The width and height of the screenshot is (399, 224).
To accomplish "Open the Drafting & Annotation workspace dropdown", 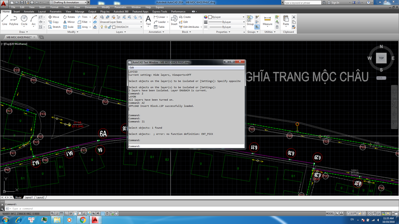I will click(68, 2).
